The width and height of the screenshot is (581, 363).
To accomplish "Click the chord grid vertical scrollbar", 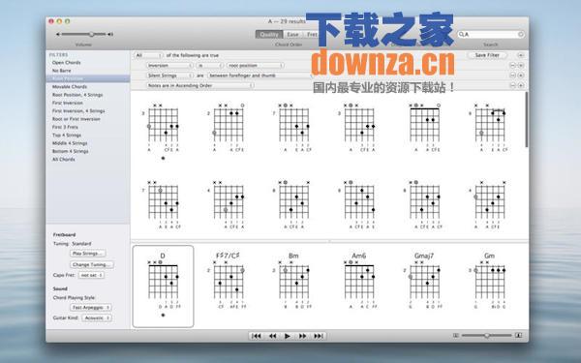I will click(x=527, y=119).
